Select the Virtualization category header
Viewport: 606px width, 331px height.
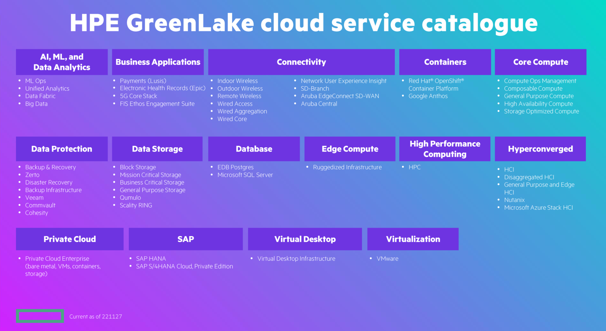click(413, 239)
